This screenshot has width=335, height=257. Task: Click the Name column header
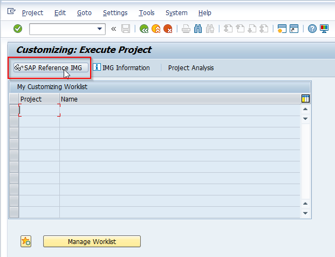click(180, 99)
